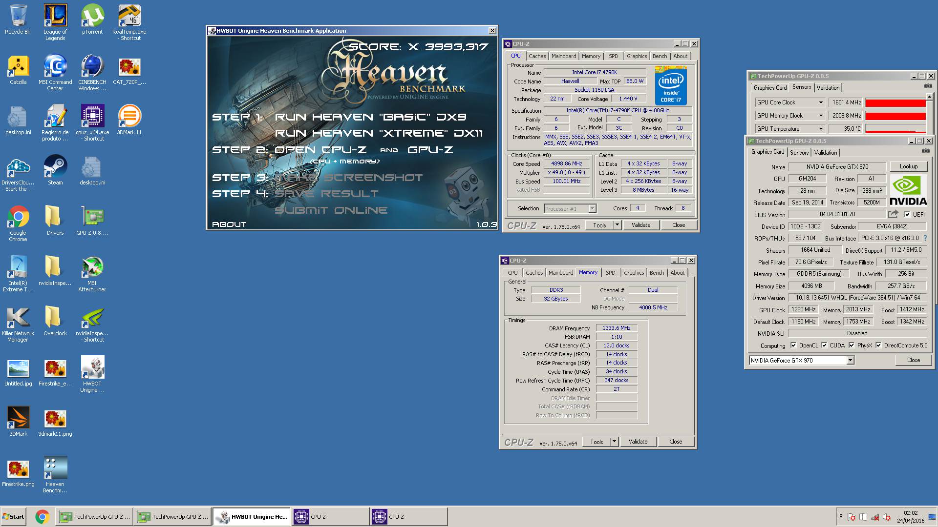This screenshot has height=527, width=938.
Task: Click Close in lower CPU-Z window
Action: pos(676,442)
